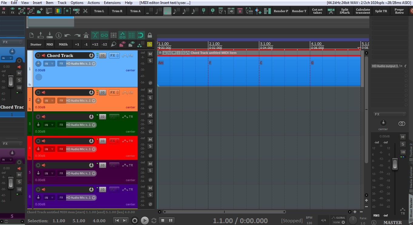Click the red X delete item toolbar icon

pyautogui.click(x=240, y=11)
